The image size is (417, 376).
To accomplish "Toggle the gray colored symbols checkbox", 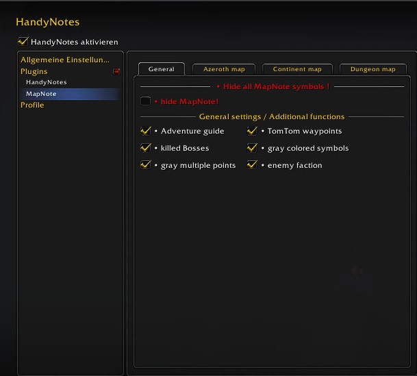I will (252, 148).
